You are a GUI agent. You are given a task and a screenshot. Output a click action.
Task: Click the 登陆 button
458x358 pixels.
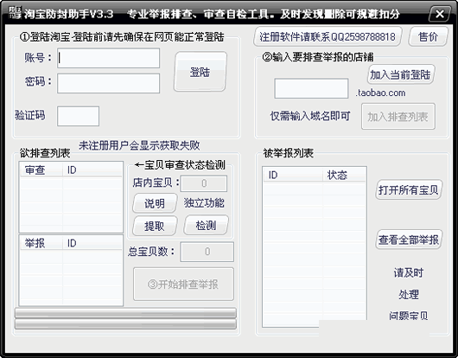(200, 72)
